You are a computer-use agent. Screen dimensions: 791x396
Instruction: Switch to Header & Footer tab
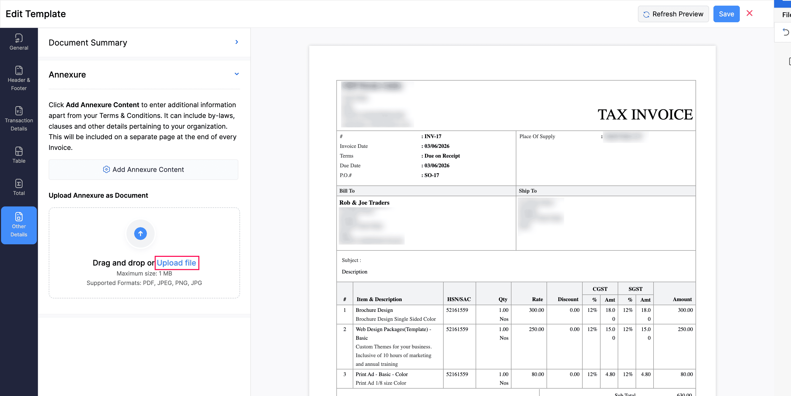click(x=19, y=79)
